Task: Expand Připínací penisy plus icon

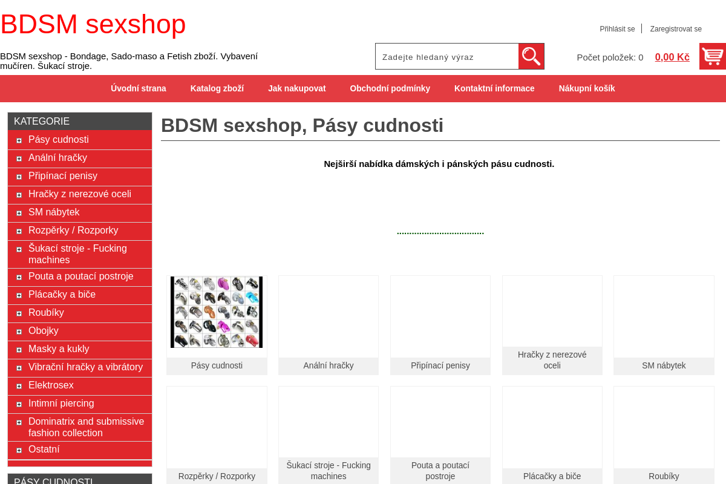Action: click(19, 177)
